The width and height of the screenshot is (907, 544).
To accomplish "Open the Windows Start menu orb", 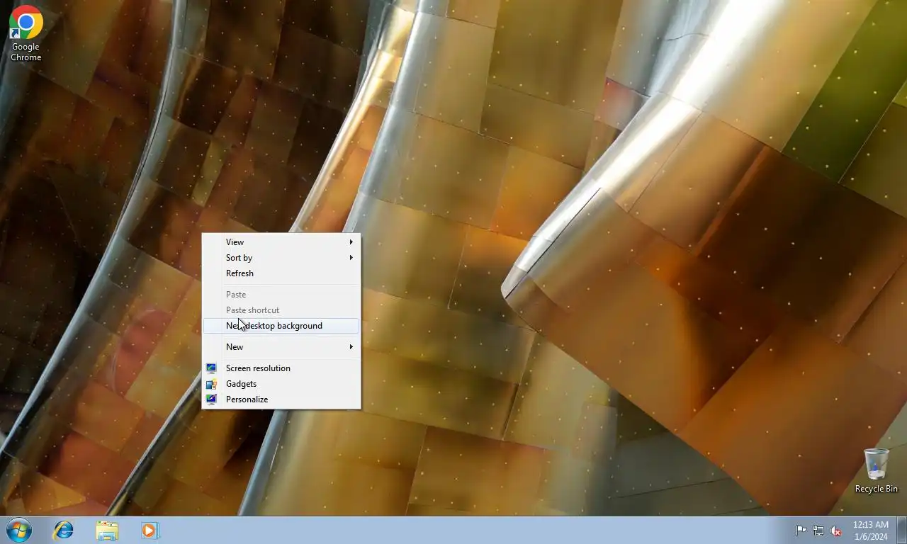I will (19, 530).
